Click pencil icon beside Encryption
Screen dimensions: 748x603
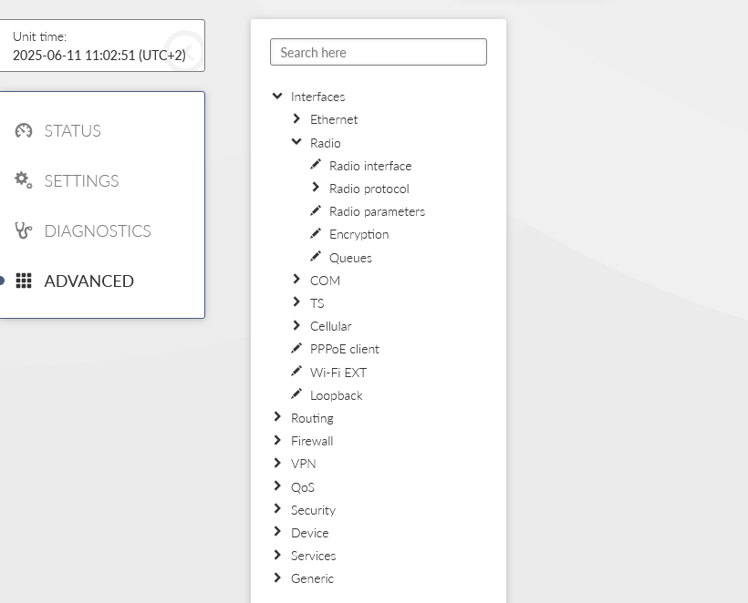[x=316, y=233]
